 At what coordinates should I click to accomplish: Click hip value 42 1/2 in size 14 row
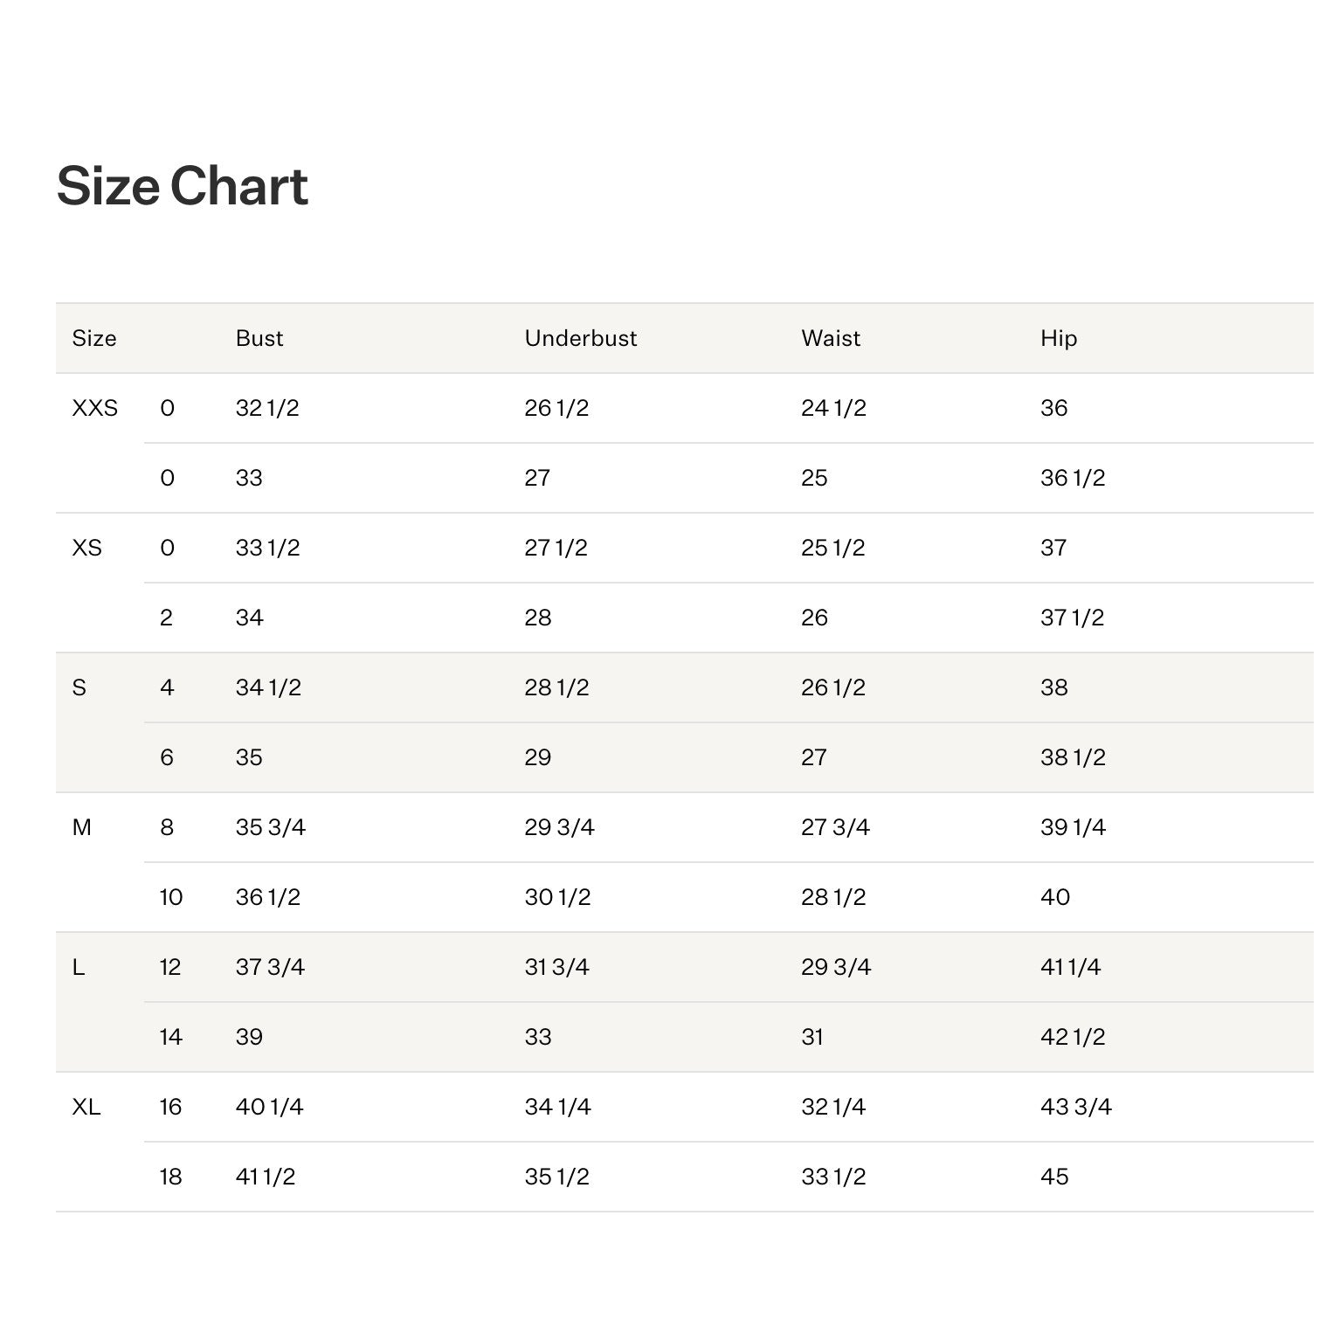pyautogui.click(x=1073, y=1037)
